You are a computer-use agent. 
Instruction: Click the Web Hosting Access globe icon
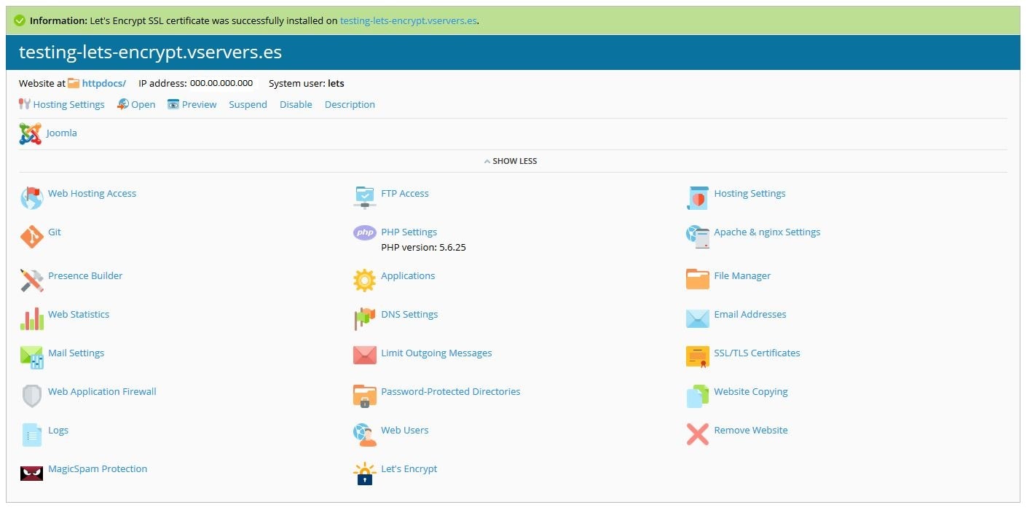click(31, 197)
